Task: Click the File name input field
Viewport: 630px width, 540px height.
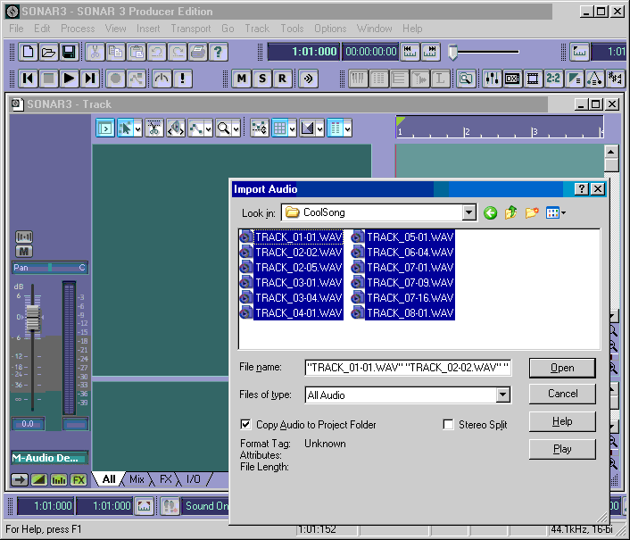Action: [408, 368]
